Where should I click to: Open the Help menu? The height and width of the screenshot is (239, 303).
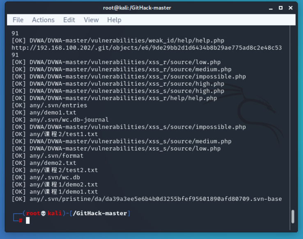click(114, 20)
